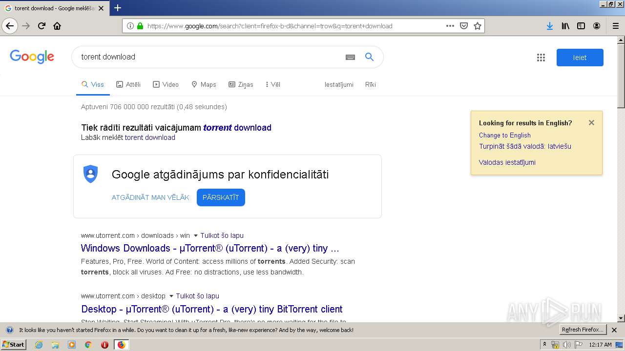The height and width of the screenshot is (351, 625).
Task: Go back to the previous page
Action: pyautogui.click(x=10, y=26)
